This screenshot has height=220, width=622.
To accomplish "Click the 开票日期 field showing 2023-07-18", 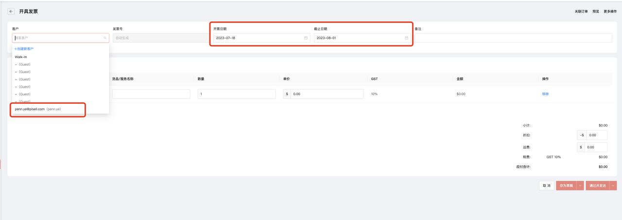I will click(261, 38).
